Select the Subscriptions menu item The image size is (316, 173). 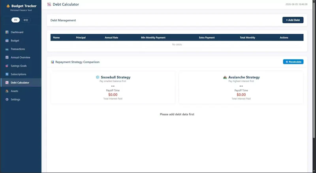21,74
